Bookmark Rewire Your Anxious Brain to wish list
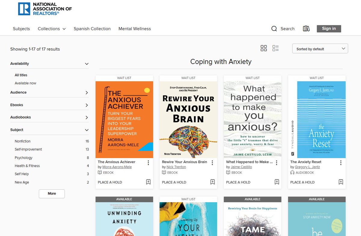The height and width of the screenshot is (236, 361). (x=213, y=182)
